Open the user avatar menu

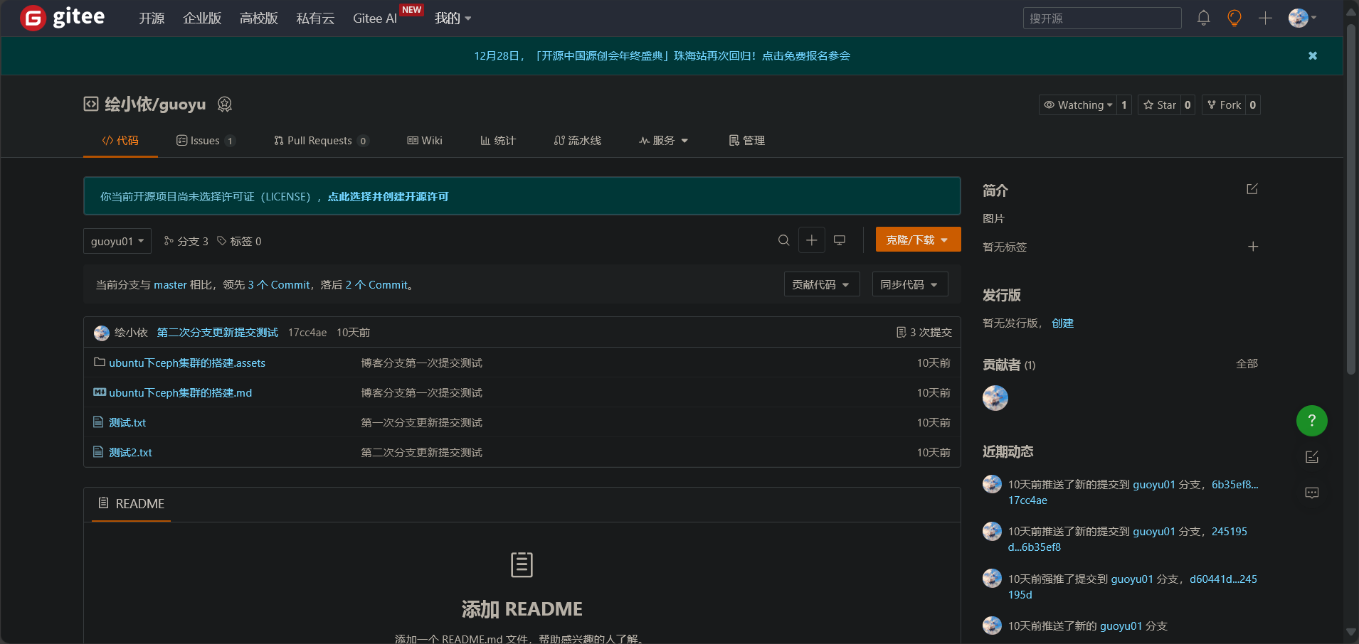(x=1302, y=18)
